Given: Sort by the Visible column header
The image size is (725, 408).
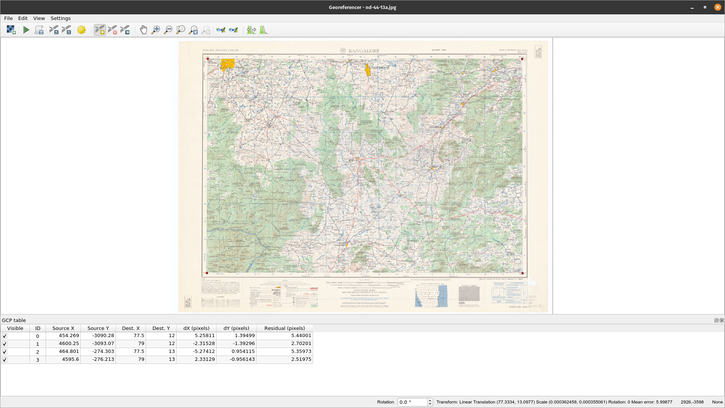Looking at the screenshot, I should (15, 328).
